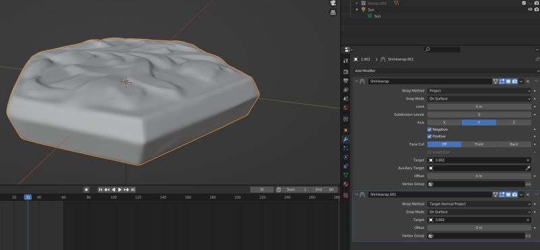
Task: Select Y axis button
Action: coord(479,123)
